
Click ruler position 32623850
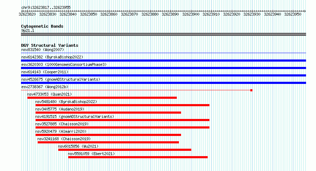[x=89, y=14]
